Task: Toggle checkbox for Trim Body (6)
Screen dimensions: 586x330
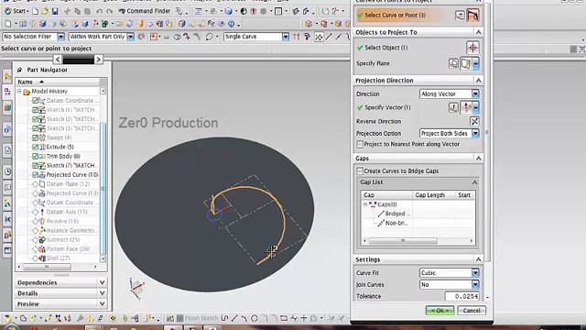Action: click(35, 156)
